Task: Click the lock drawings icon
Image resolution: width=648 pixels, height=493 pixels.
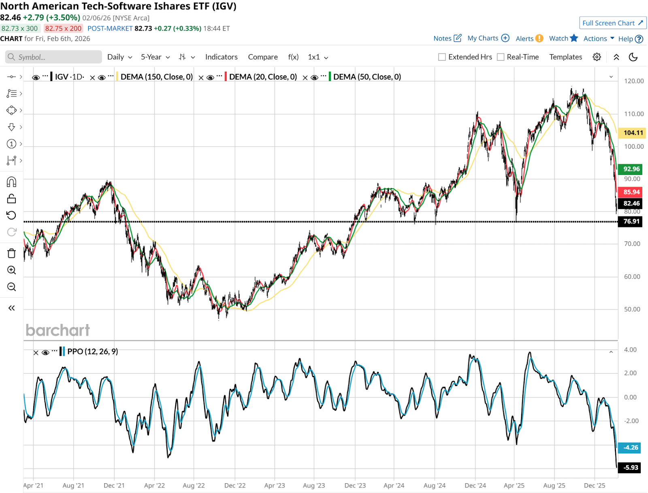Action: click(x=11, y=198)
